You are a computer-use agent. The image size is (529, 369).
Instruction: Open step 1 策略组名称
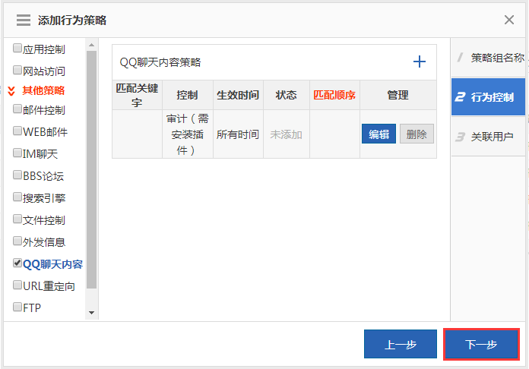coord(489,58)
